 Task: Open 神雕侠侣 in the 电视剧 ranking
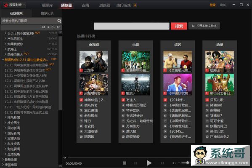point(95,100)
